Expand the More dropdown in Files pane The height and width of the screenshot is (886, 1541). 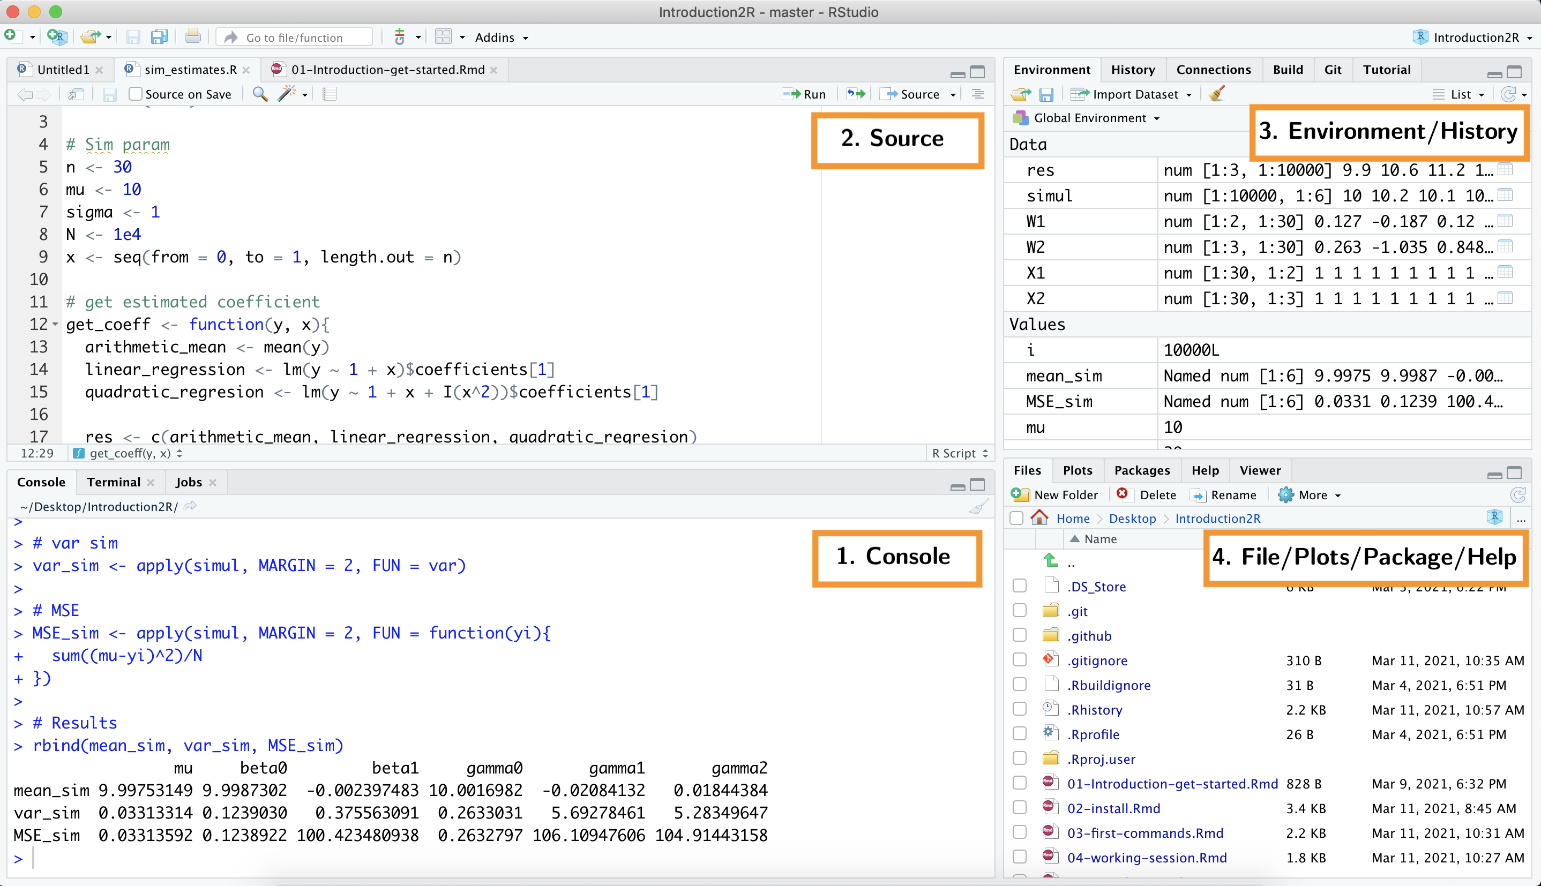1311,494
